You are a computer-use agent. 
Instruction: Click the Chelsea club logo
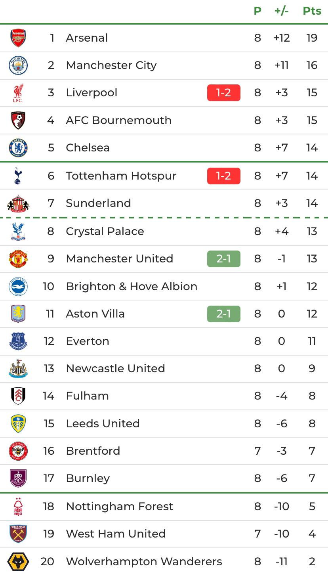click(x=18, y=148)
